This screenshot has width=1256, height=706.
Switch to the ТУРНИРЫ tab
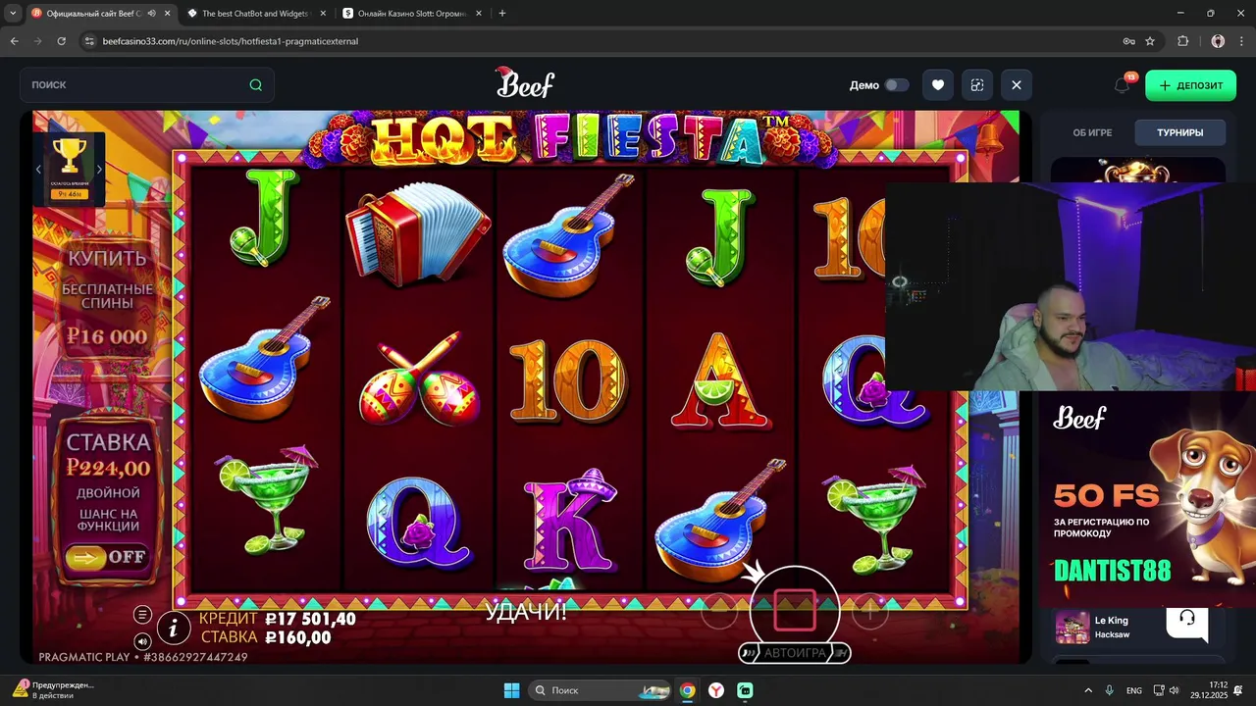(1179, 132)
